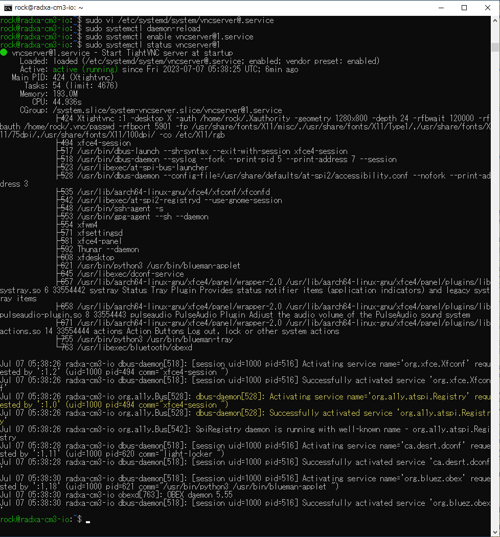Click '548 /usr/bin/ssh-agent -s' entry
500x537 pixels.
point(110,209)
